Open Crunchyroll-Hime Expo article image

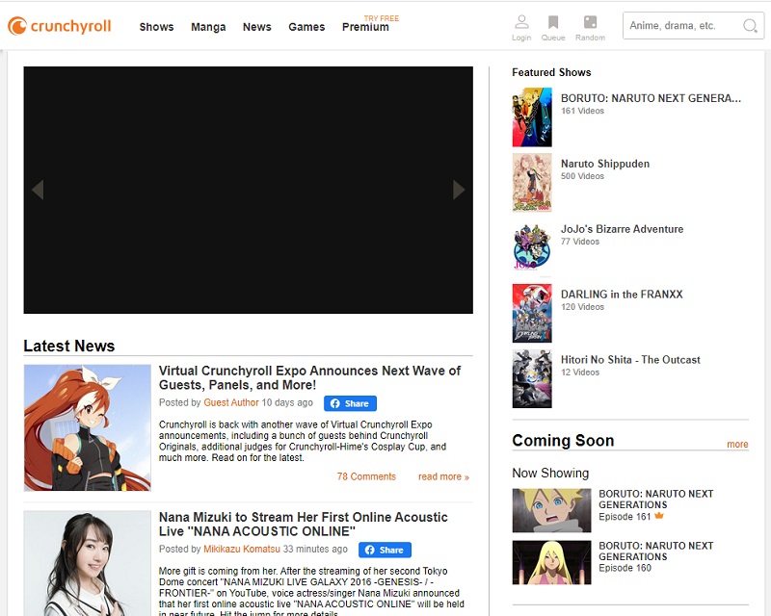(88, 427)
